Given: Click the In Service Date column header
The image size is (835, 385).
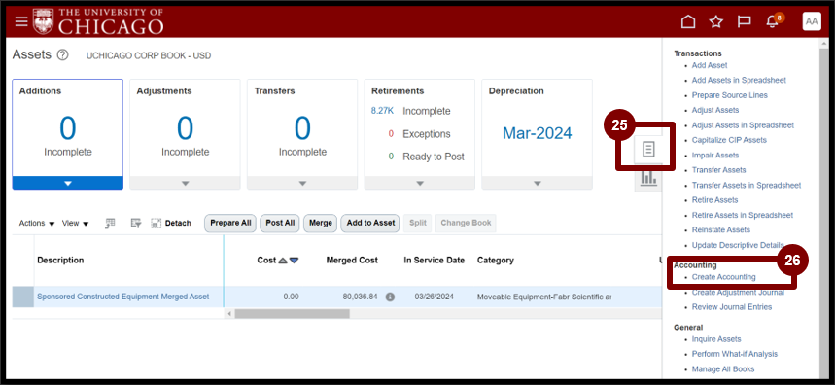Looking at the screenshot, I should [434, 261].
